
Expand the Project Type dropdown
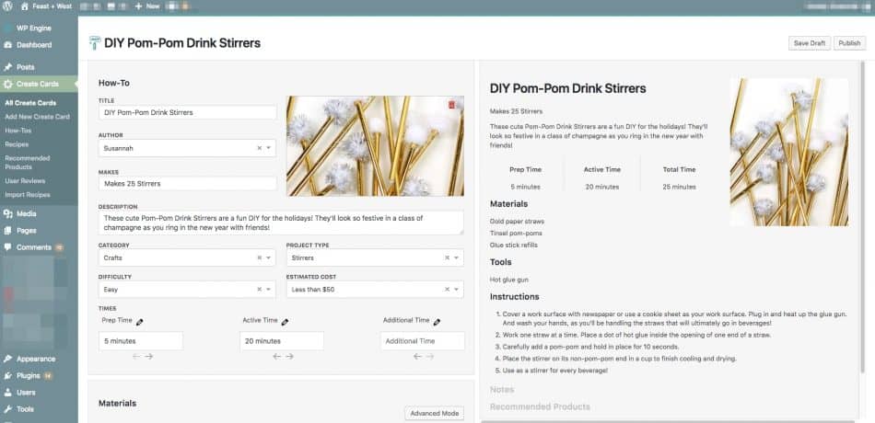coord(457,258)
